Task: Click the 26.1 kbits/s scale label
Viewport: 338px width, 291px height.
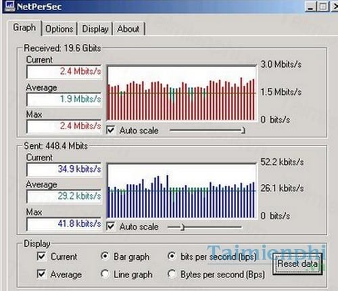Action: (x=282, y=188)
